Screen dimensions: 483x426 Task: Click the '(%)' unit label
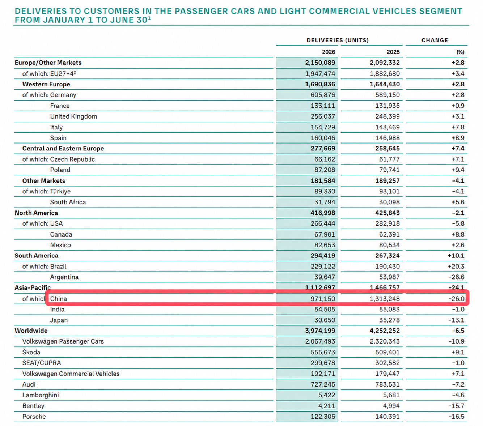coord(460,52)
